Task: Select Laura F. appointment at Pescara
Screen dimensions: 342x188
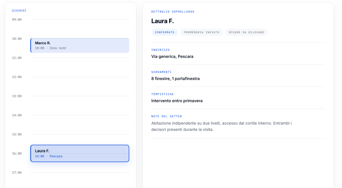Action: pyautogui.click(x=80, y=153)
